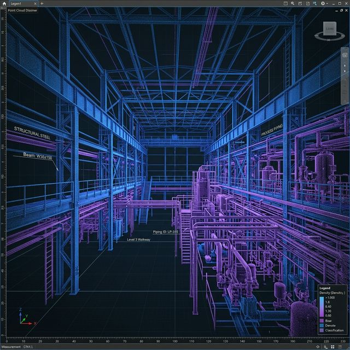Screen dimensions: 350x350
Task: Click the Level 3 Walkway label
Action: click(x=138, y=240)
